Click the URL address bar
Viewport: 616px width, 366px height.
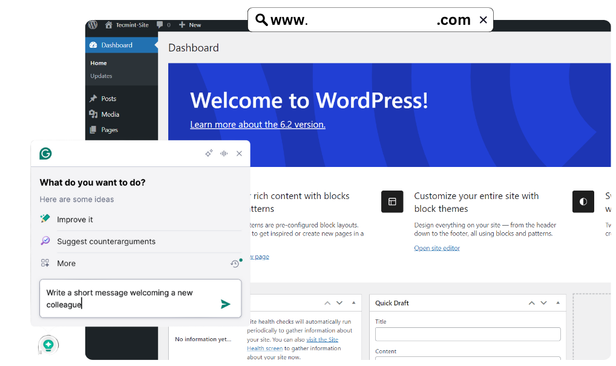[370, 19]
